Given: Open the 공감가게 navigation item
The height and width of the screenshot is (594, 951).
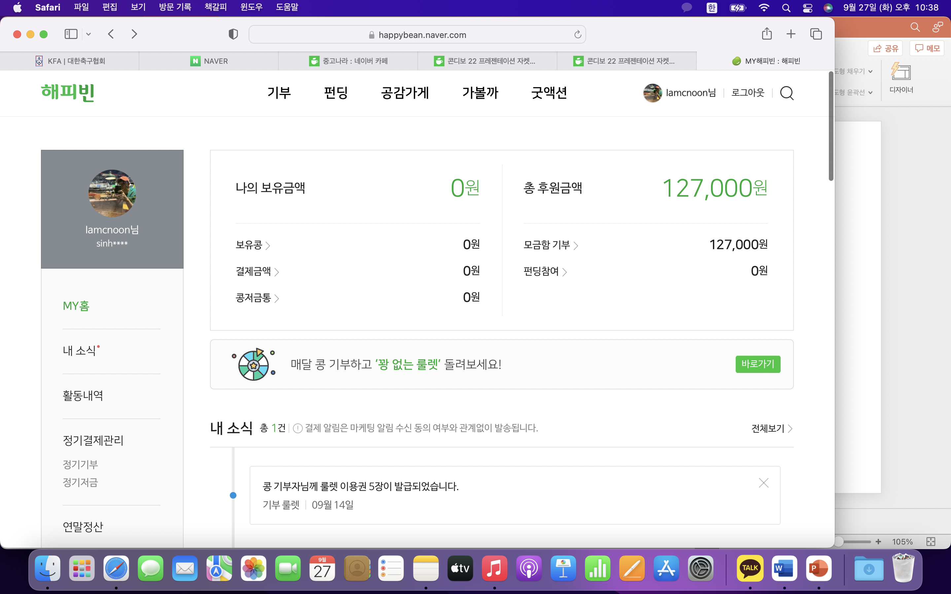Looking at the screenshot, I should coord(405,93).
